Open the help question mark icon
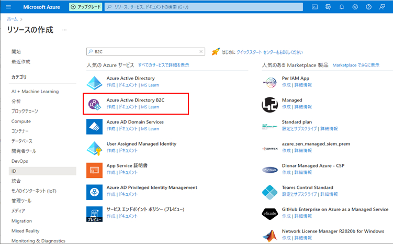393x244 pixels. pyautogui.click(x=368, y=7)
